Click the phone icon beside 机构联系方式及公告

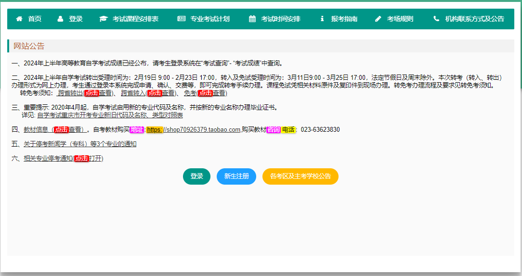pyautogui.click(x=436, y=19)
